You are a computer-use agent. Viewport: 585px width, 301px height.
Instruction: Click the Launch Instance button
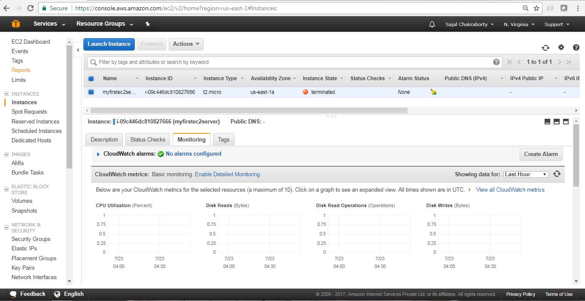109,44
